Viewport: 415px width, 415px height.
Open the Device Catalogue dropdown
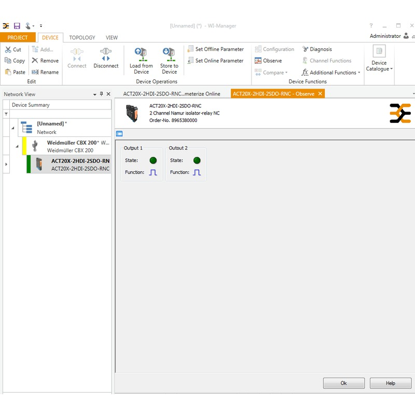click(x=379, y=58)
